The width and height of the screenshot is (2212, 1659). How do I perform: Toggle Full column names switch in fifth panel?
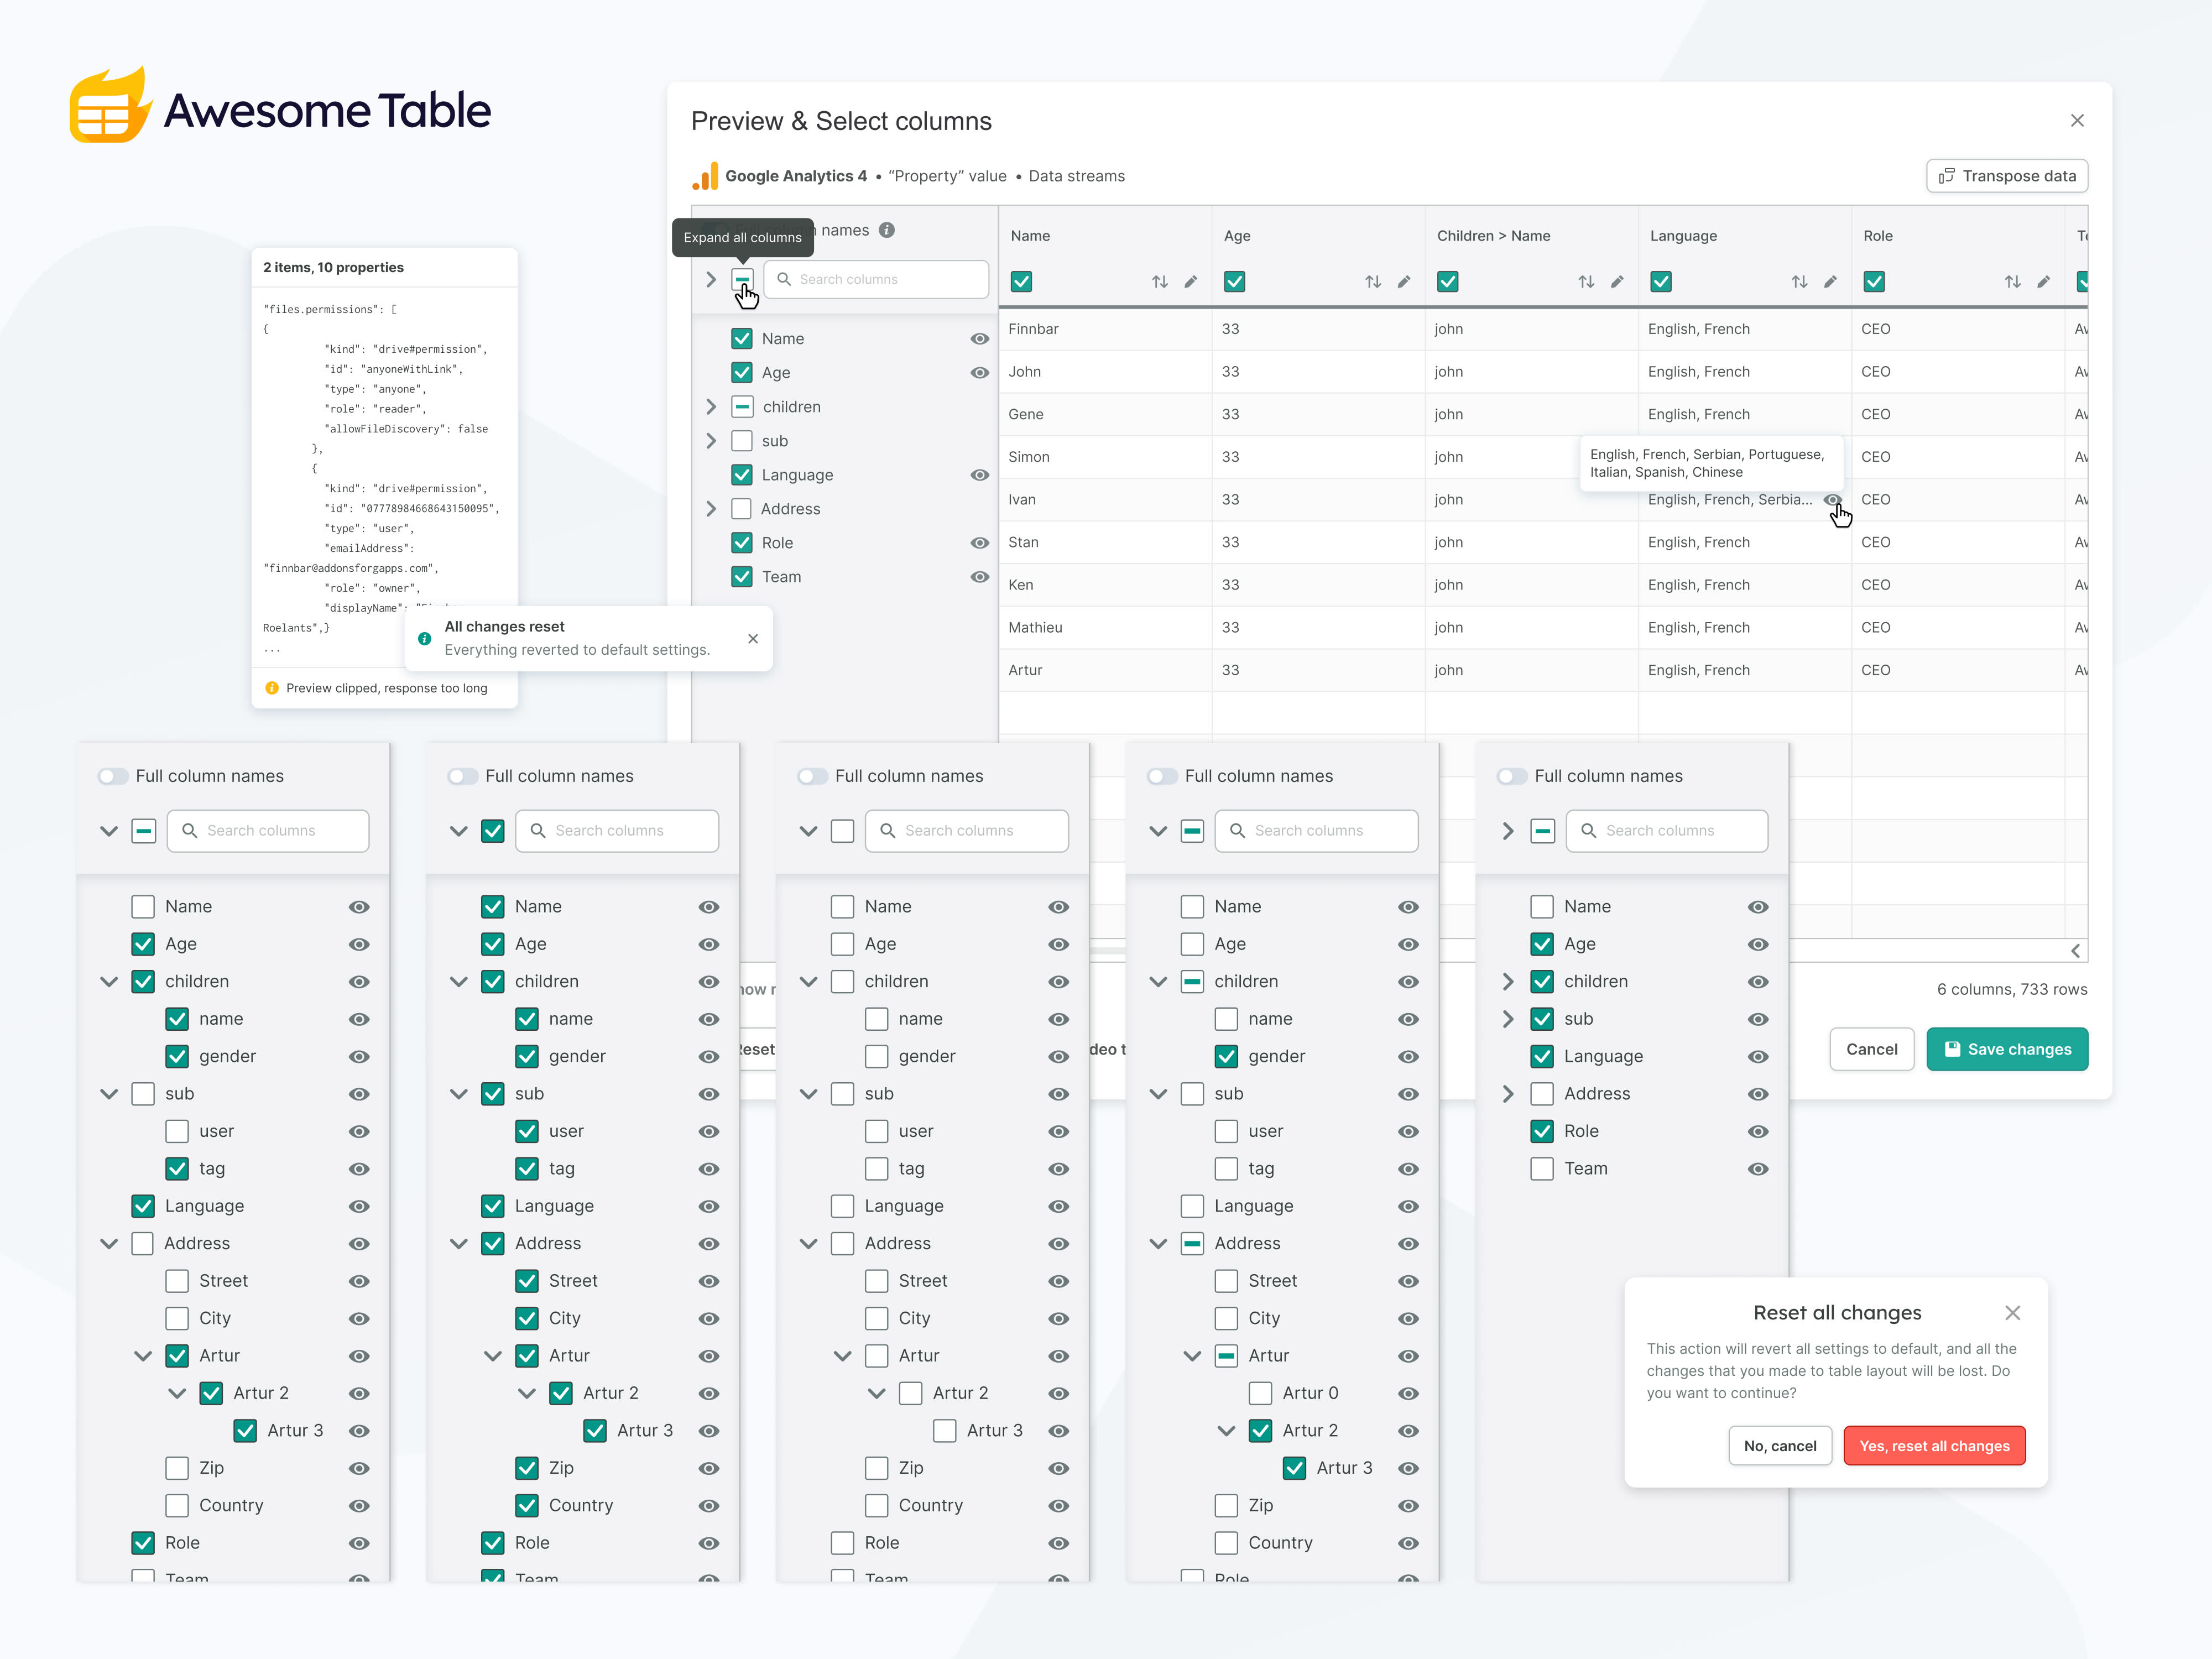(1512, 777)
